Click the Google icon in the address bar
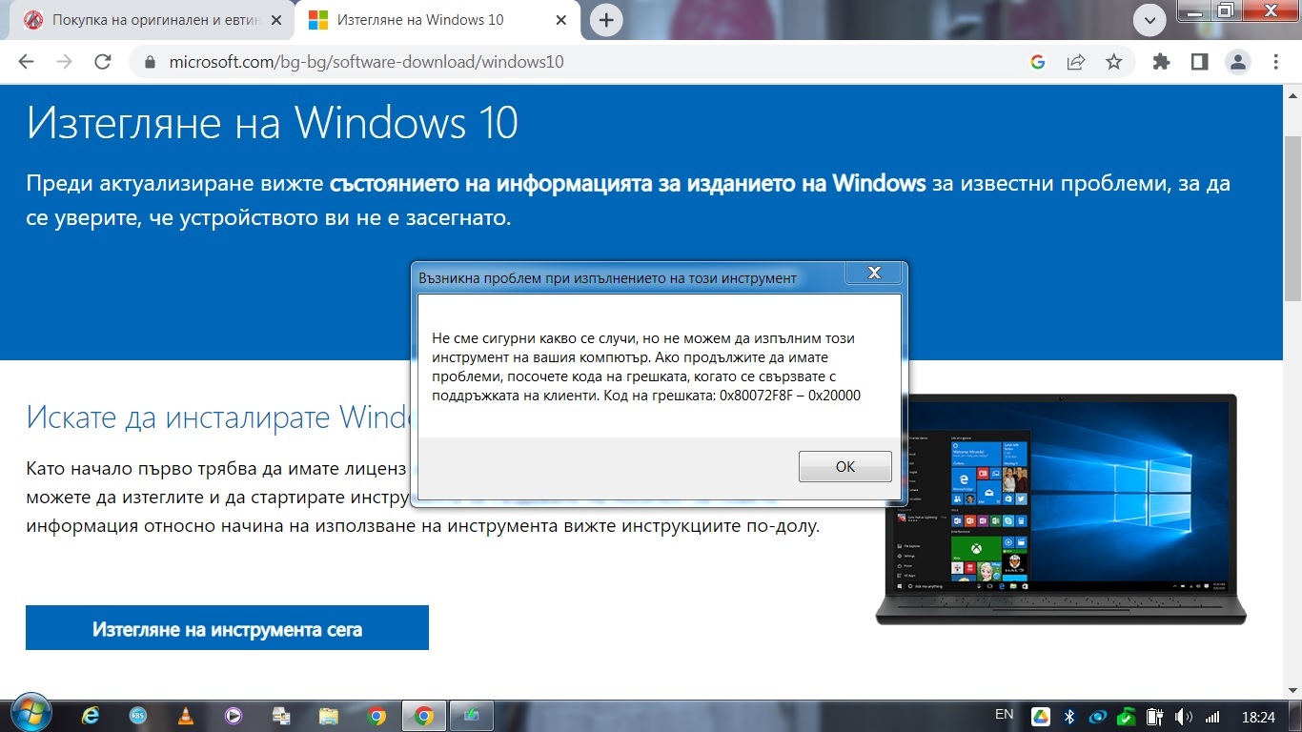This screenshot has width=1302, height=732. click(1038, 62)
